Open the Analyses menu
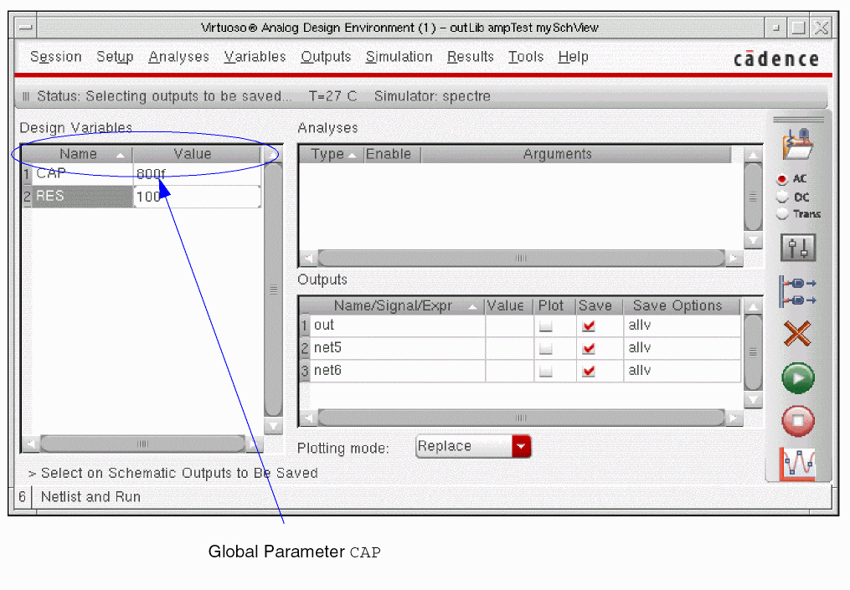The image size is (850, 590). [178, 57]
